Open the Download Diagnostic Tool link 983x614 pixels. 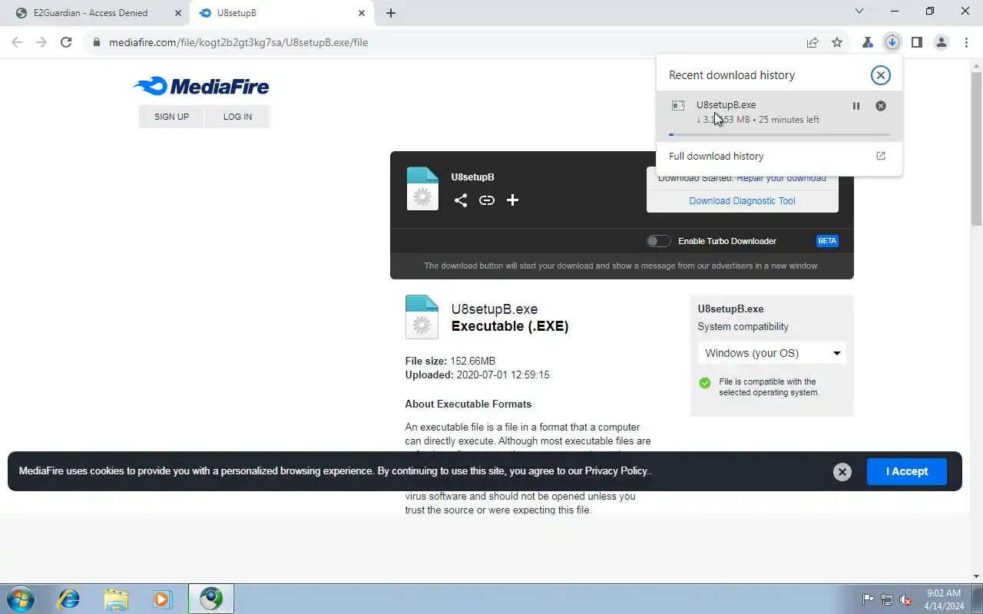742,201
